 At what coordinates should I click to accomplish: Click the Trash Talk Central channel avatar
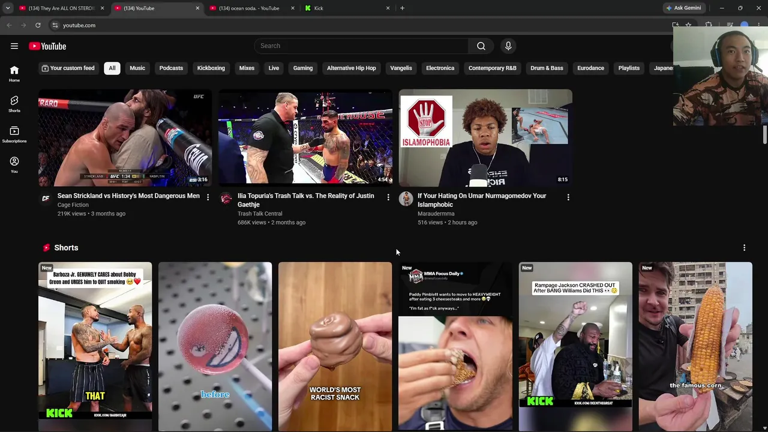[x=226, y=198]
